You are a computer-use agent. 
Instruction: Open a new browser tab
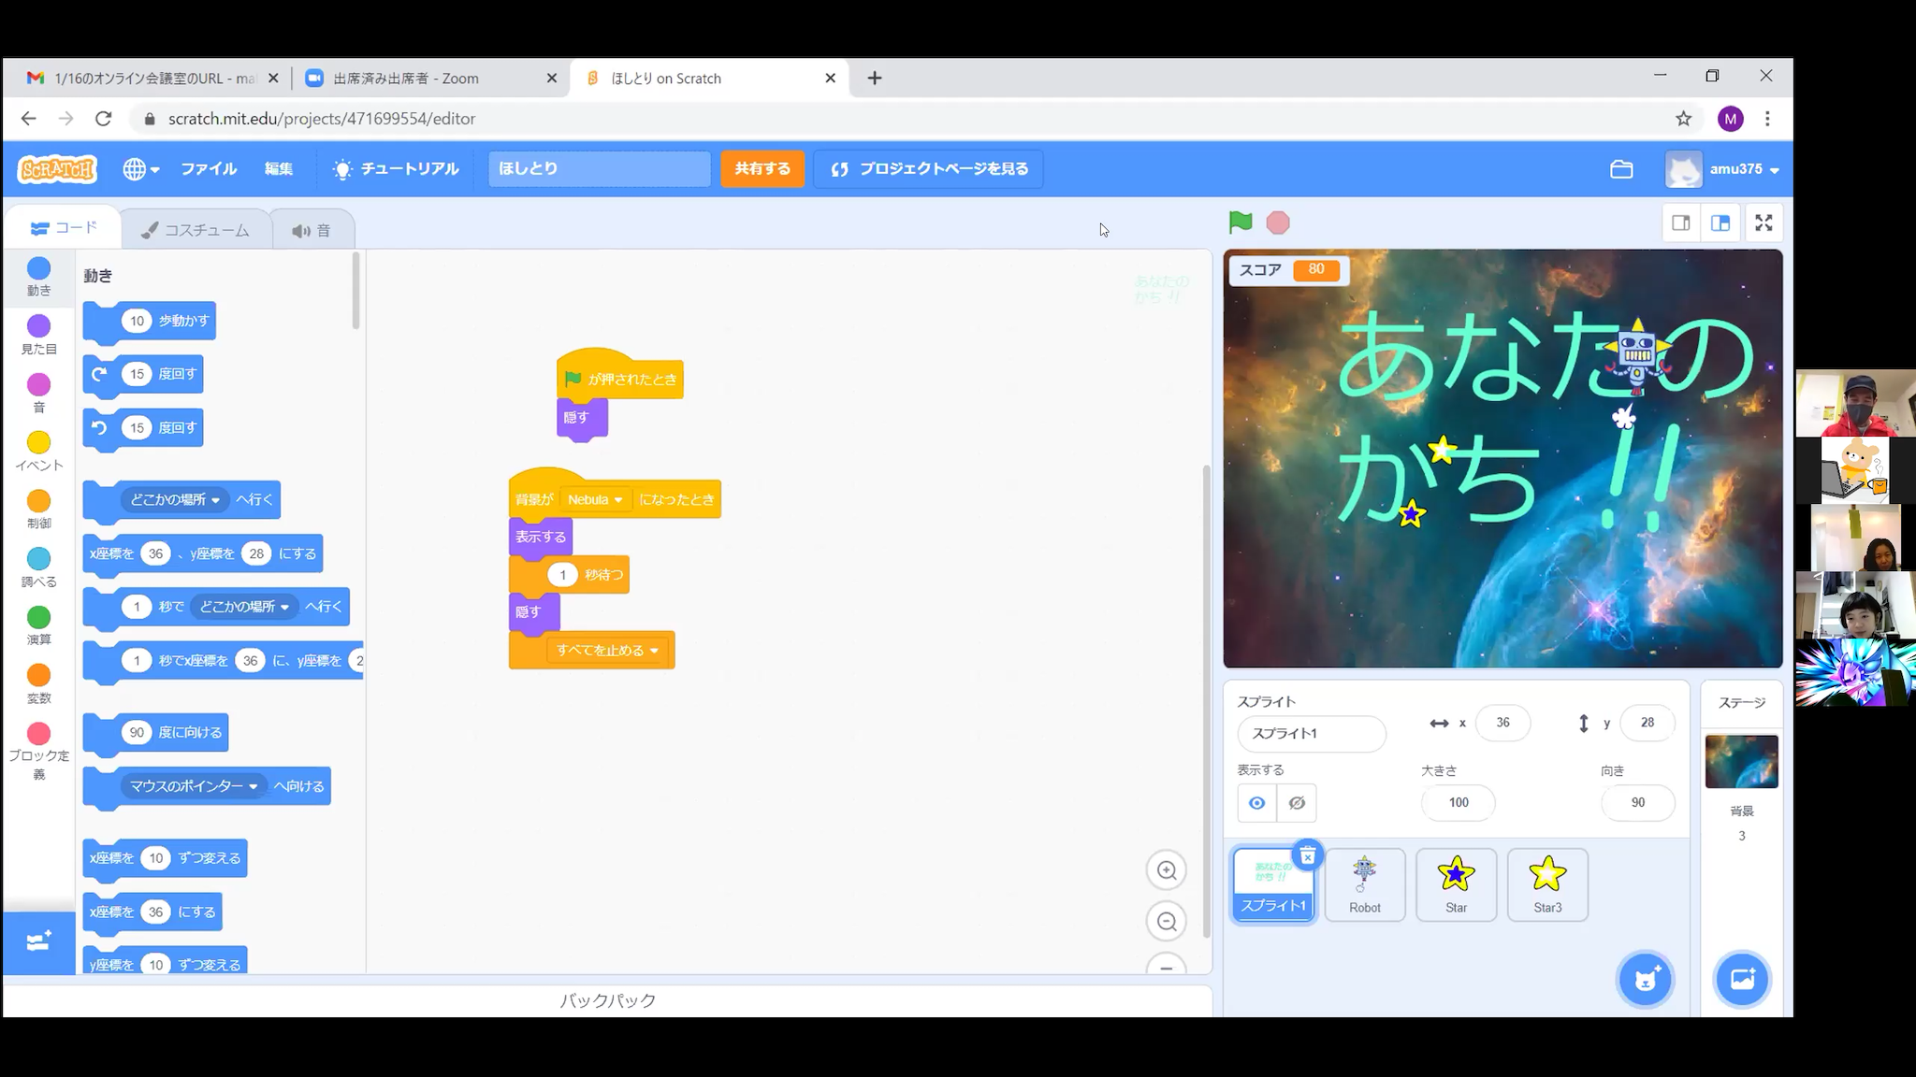click(875, 79)
